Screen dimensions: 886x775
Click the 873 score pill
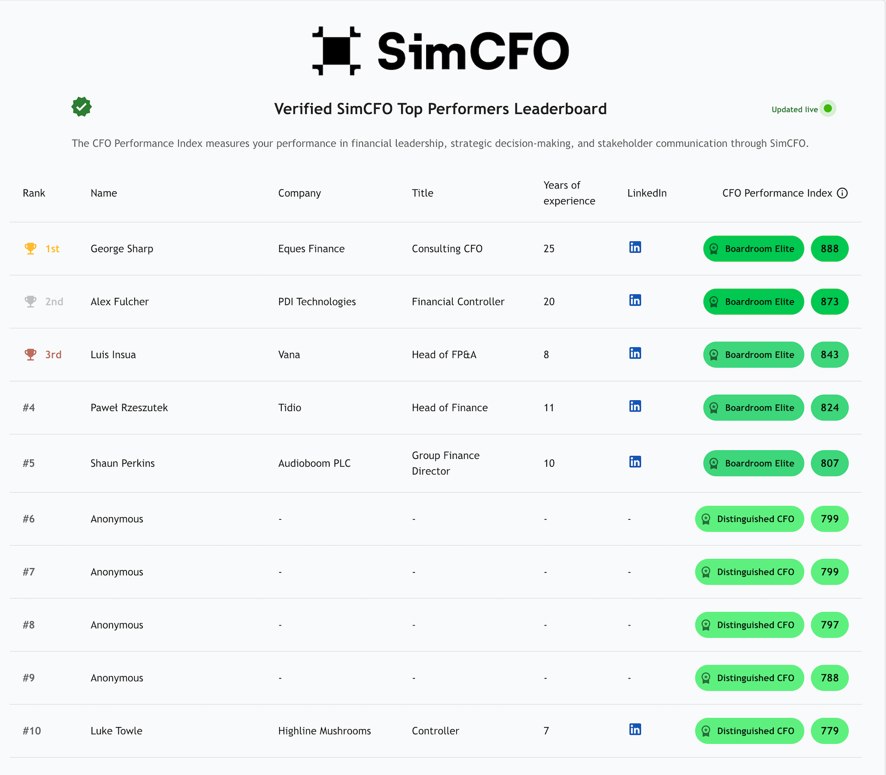(830, 302)
